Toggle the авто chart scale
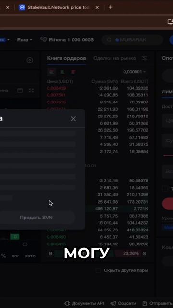This screenshot has height=308, width=173. [x=30, y=256]
